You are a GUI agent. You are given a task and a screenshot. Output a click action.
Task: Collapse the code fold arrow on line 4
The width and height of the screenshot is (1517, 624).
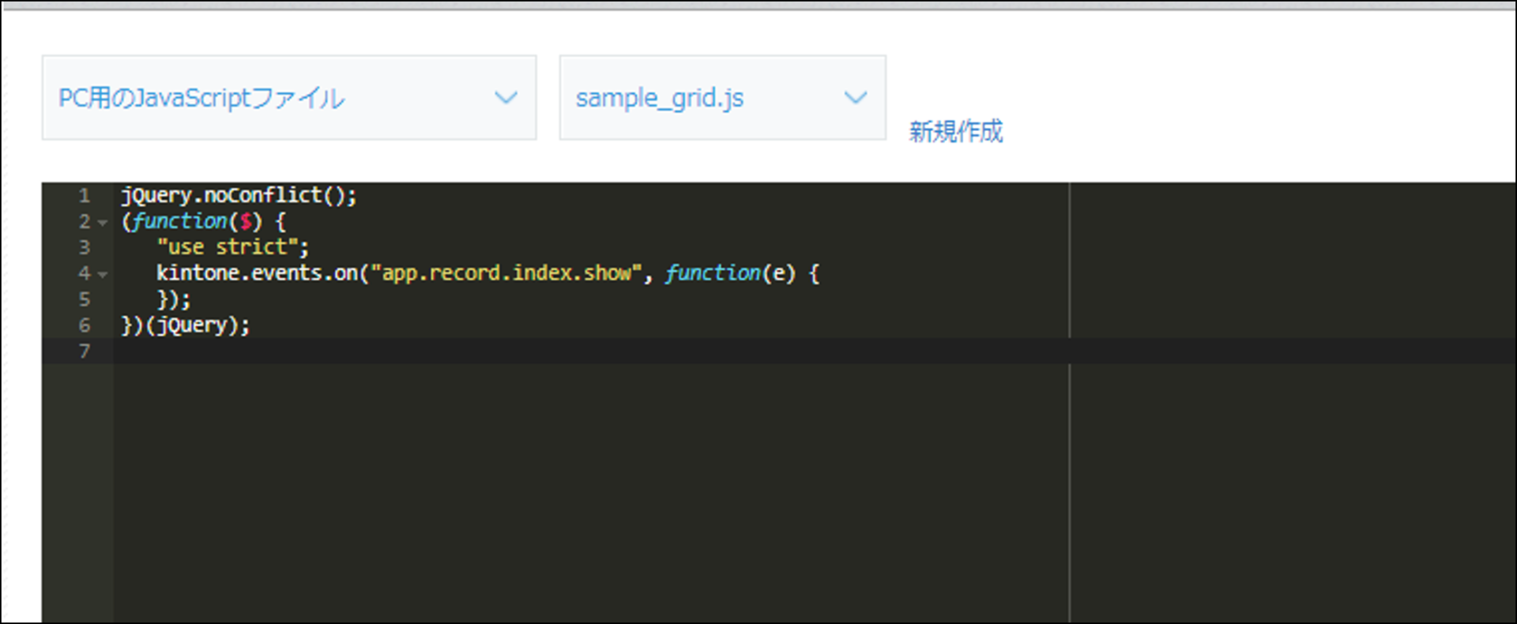(x=103, y=275)
